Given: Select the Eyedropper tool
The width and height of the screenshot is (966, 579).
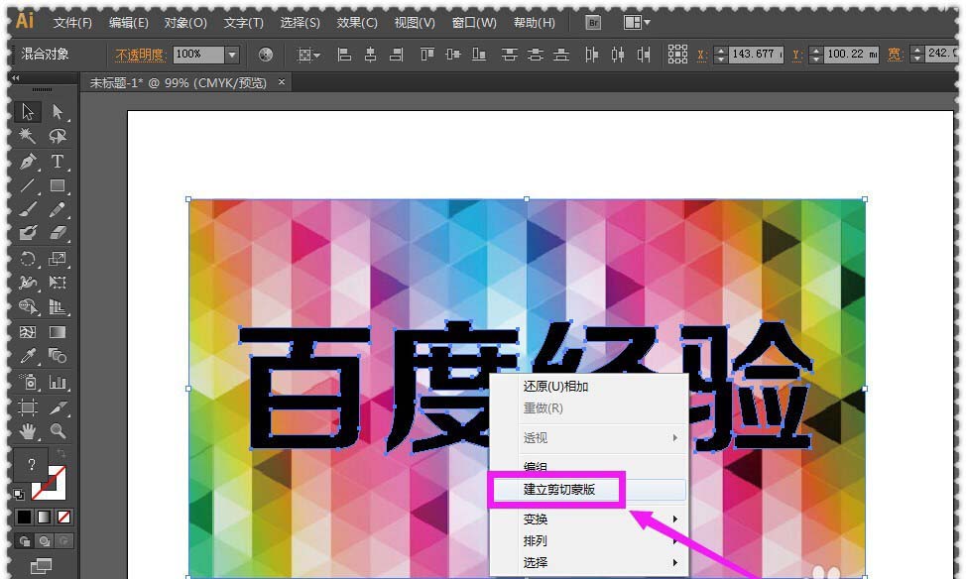Looking at the screenshot, I should 27,356.
